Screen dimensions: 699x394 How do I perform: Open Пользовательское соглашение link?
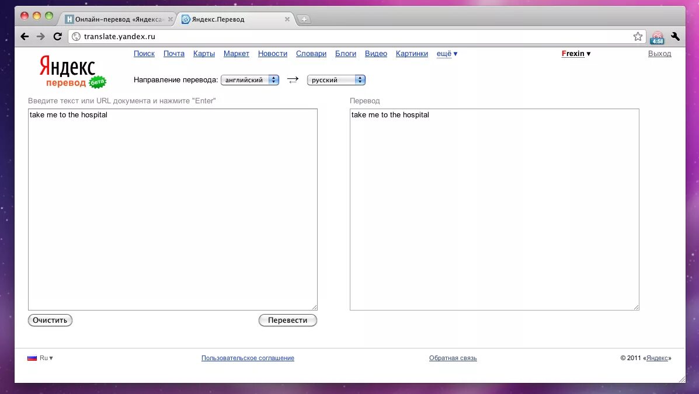click(248, 358)
